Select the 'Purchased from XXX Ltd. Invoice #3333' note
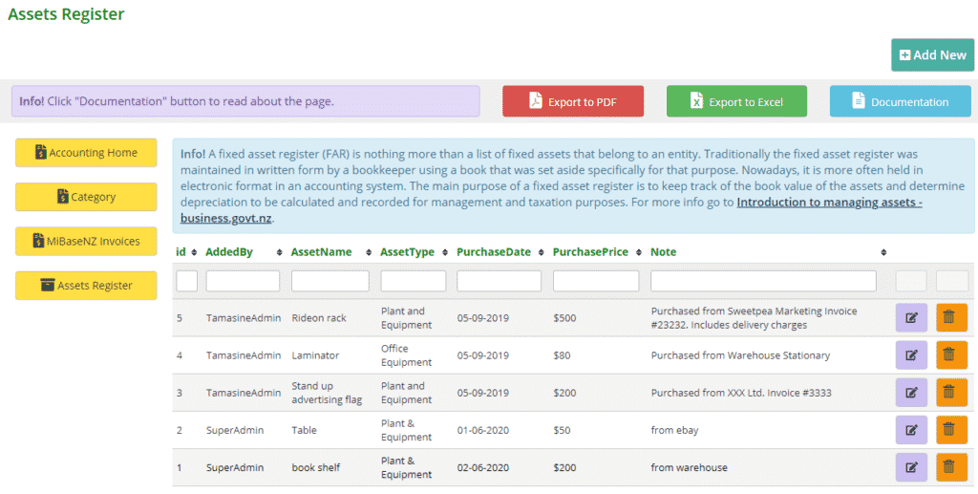Viewport: 978px width, 494px height. pos(741,393)
